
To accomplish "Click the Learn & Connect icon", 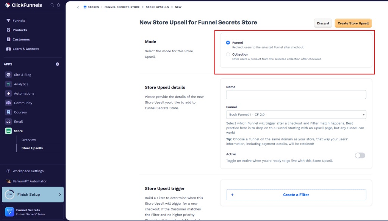I will tap(8, 49).
